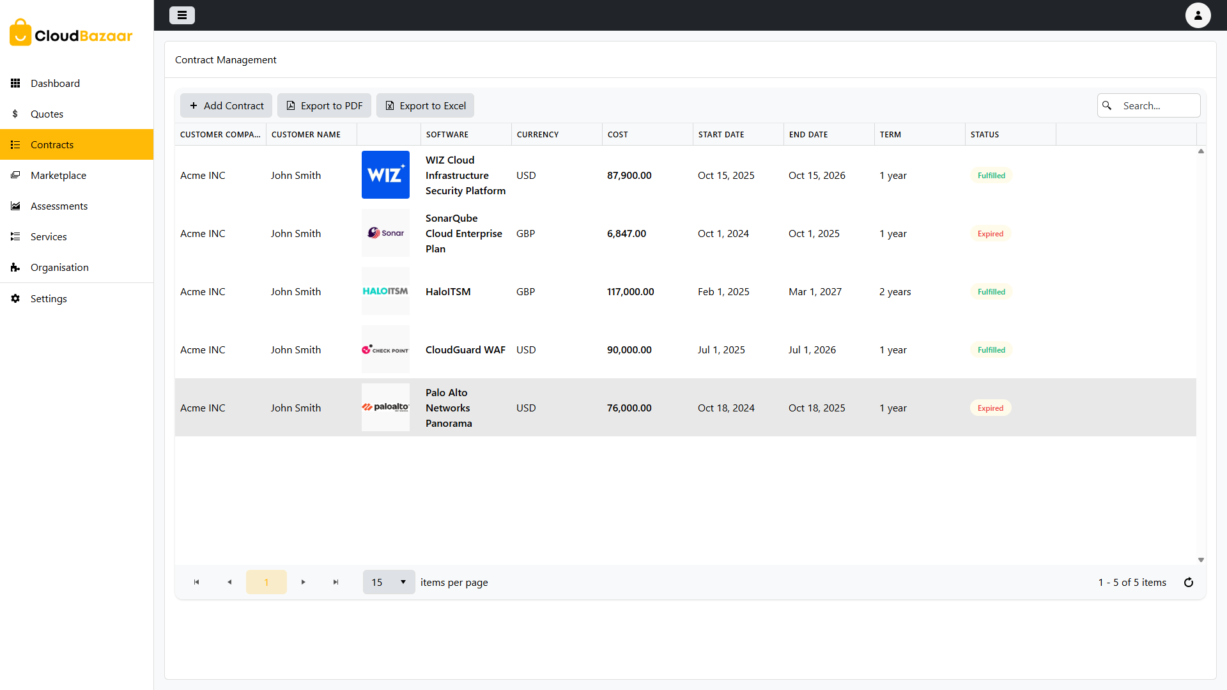The width and height of the screenshot is (1227, 690).
Task: Click the WIZ software logo thumbnail
Action: pyautogui.click(x=385, y=175)
